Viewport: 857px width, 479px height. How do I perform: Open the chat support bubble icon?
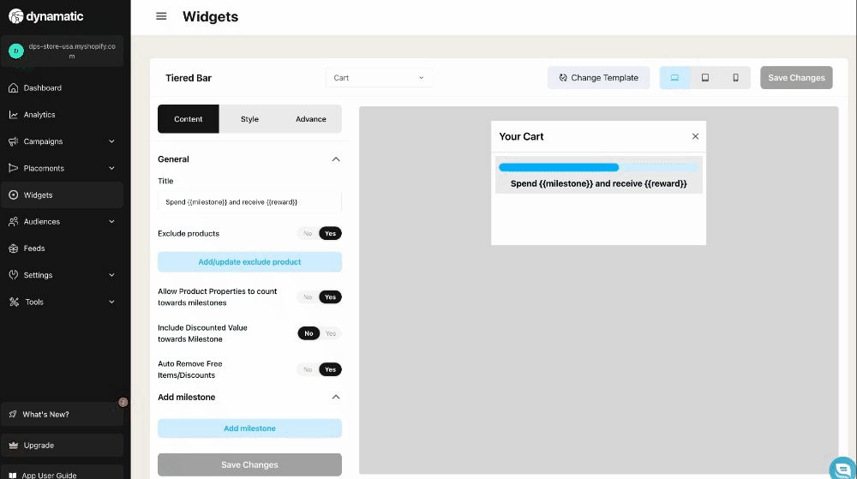(842, 468)
